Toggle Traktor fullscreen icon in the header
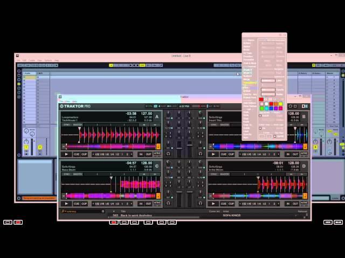 pos(295,106)
